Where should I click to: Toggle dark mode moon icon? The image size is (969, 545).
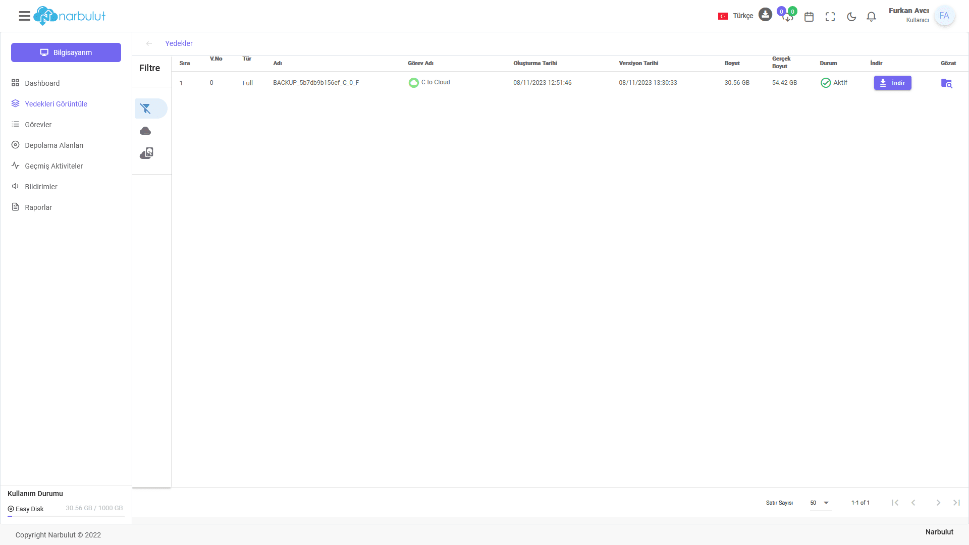851,17
